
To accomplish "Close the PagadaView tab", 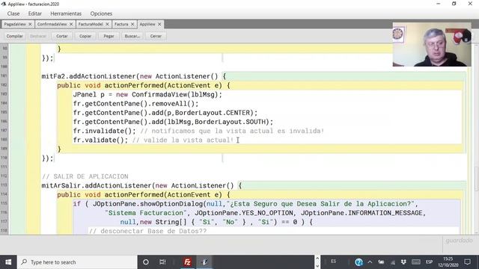I will pos(30,24).
